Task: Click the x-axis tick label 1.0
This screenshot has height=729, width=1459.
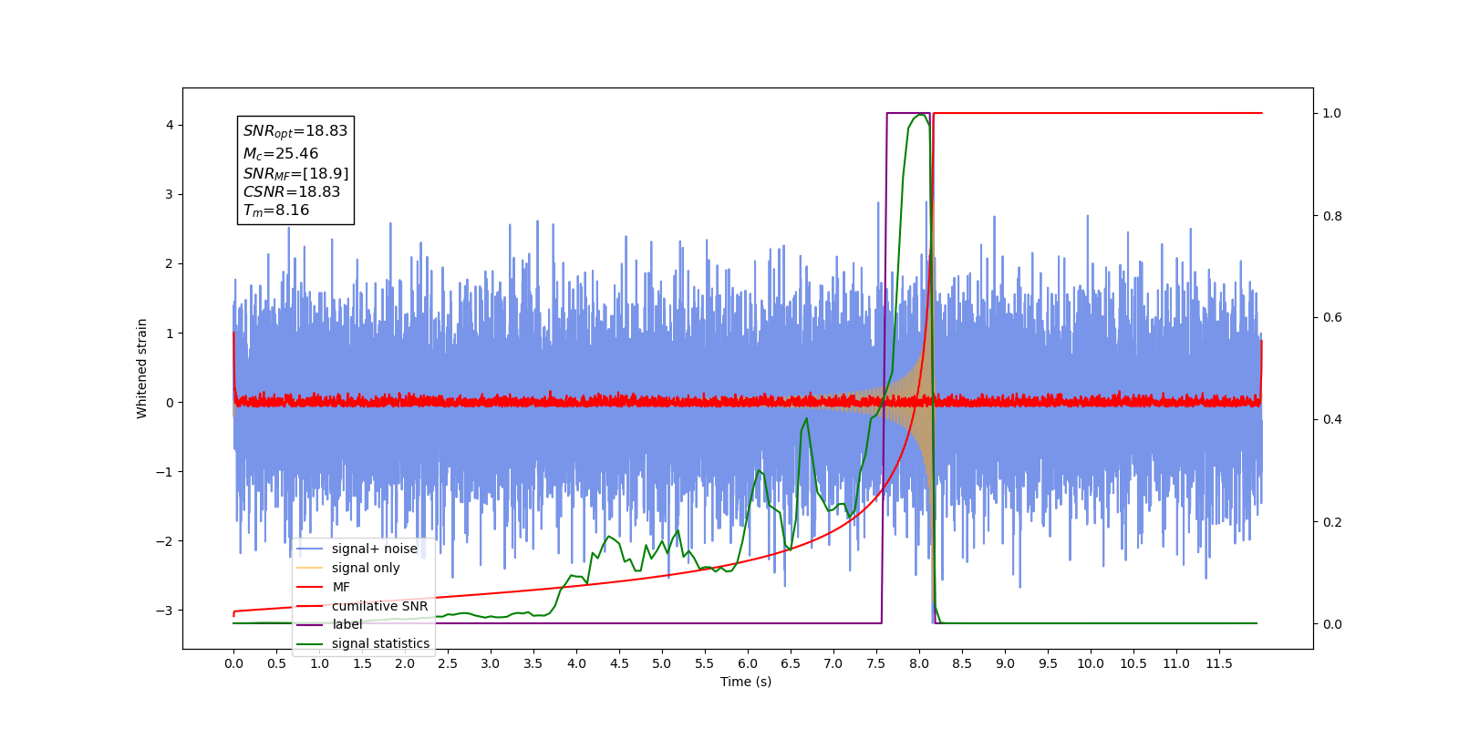Action: tap(319, 663)
